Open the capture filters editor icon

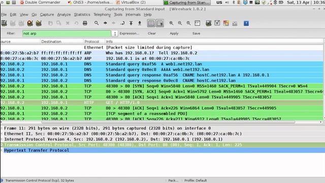point(209,23)
